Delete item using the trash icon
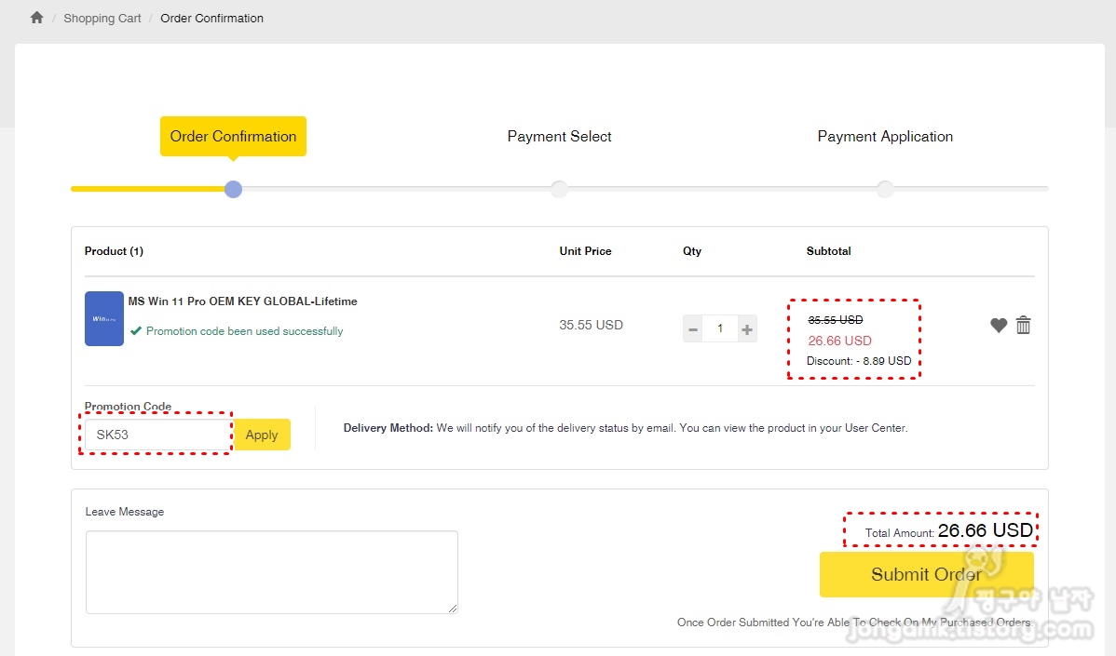Screen dimensions: 1116x656 coord(1024,325)
